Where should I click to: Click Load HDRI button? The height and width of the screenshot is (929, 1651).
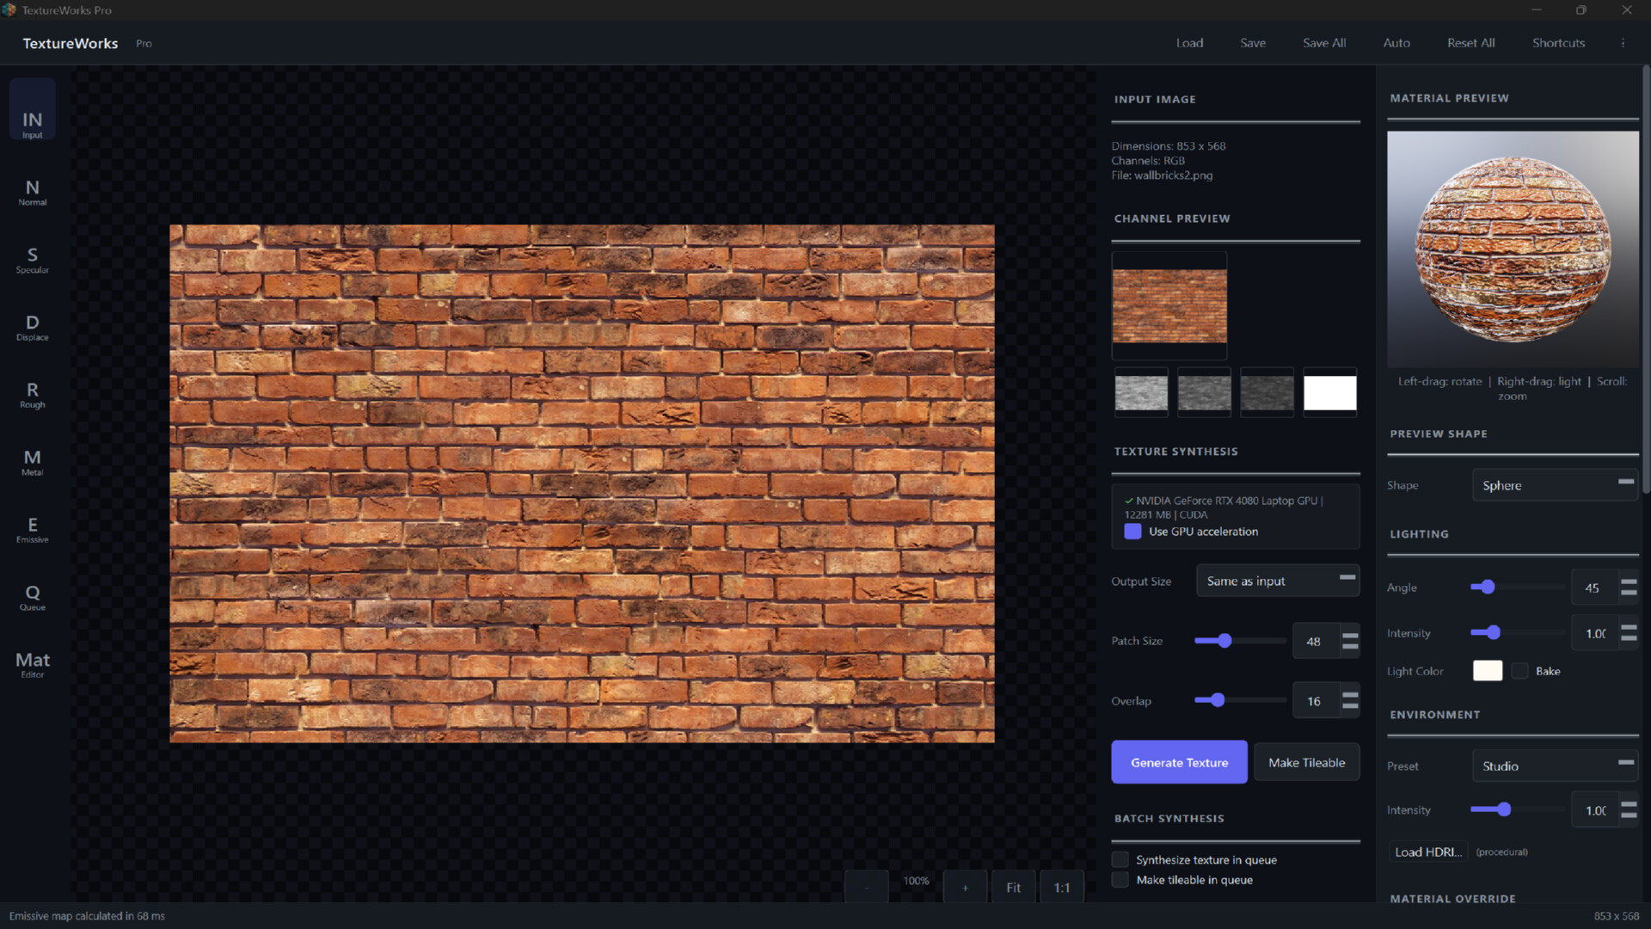1427,852
